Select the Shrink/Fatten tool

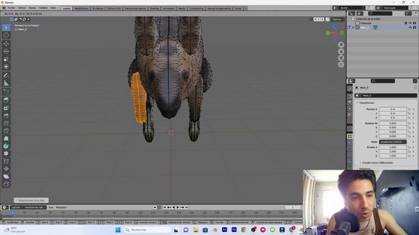click(x=6, y=168)
